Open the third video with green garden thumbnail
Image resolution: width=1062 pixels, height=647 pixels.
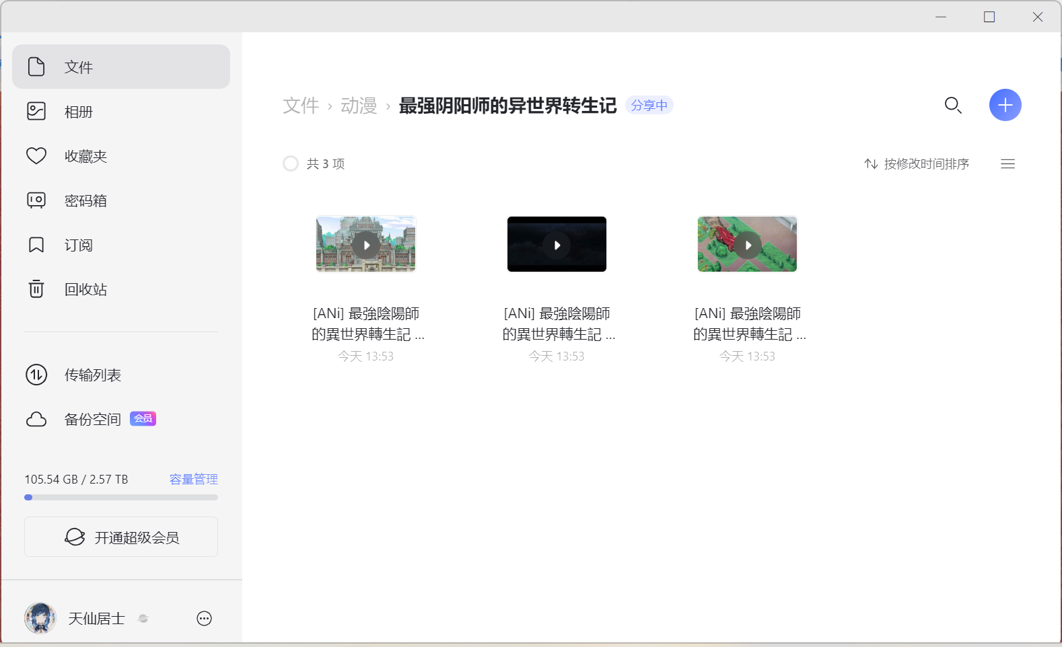[747, 244]
